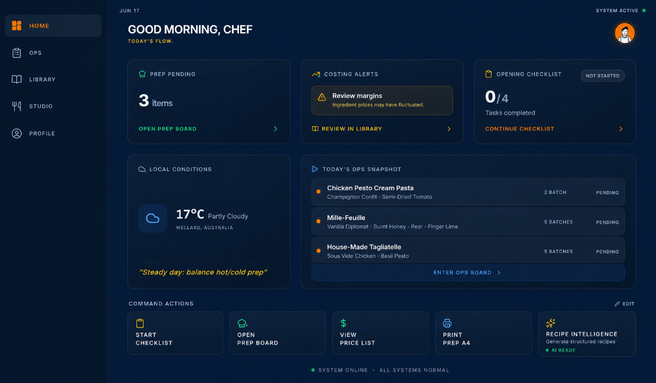Click the AI Ready status label
The width and height of the screenshot is (656, 383).
point(563,350)
